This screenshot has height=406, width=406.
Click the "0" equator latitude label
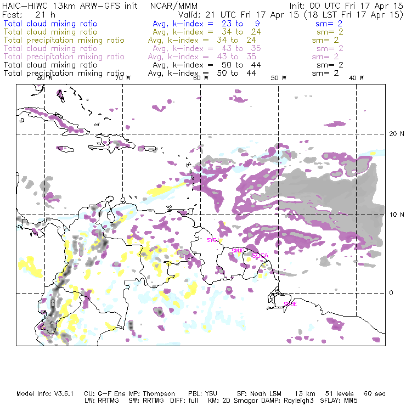(x=391, y=293)
